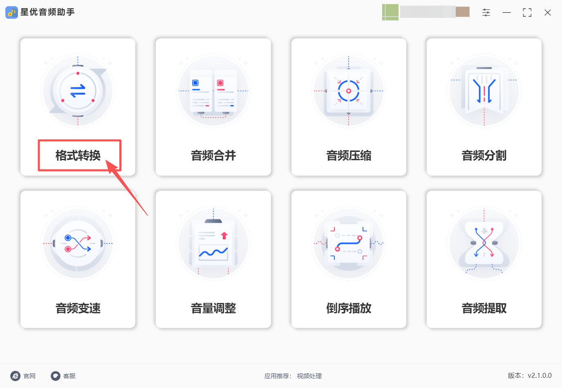Select the 音频分割 label text
Viewport: 562px width, 388px height.
pos(484,156)
